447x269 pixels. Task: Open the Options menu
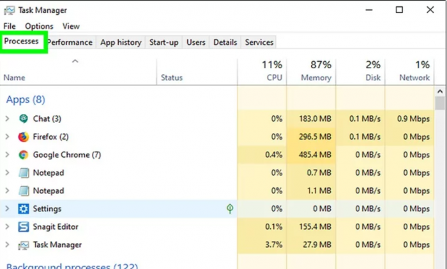(x=39, y=26)
